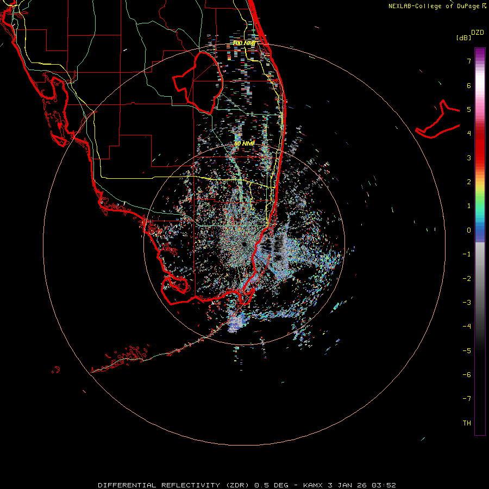Click the 4 tick on color scale
This screenshot has height=489, width=489.
click(469, 134)
